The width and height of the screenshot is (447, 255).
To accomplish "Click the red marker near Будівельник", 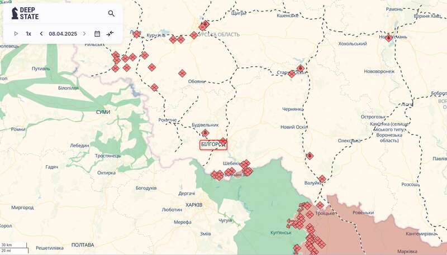I will pos(205,133).
